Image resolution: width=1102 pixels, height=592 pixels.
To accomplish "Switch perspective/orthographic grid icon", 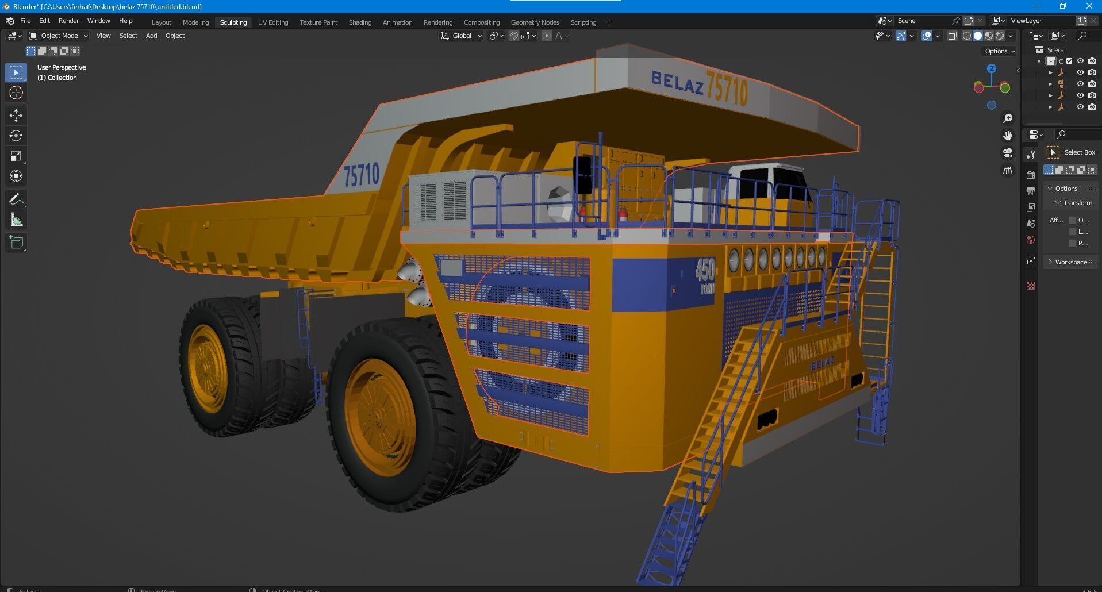I will [x=1007, y=171].
